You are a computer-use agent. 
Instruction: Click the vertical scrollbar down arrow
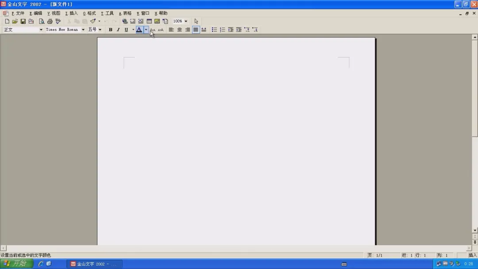[x=474, y=231]
